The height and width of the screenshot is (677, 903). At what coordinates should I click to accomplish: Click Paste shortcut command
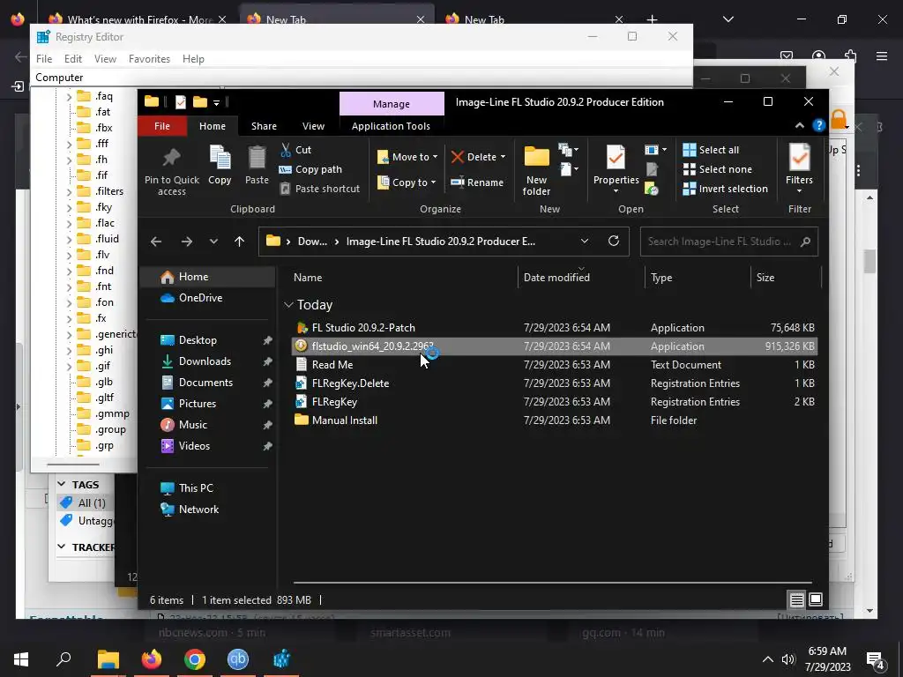point(319,189)
